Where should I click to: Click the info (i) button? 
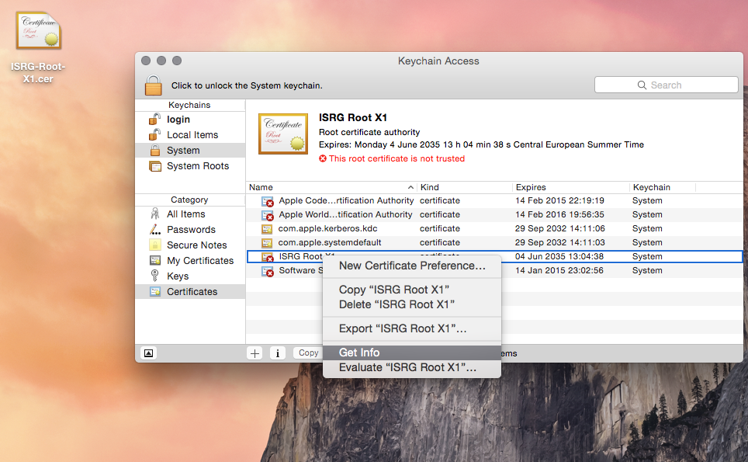278,353
